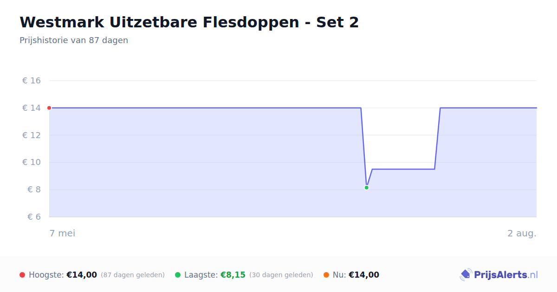Screen dimensions: 557x292
Task: Click the 2 aug. end date label
Action: [522, 233]
